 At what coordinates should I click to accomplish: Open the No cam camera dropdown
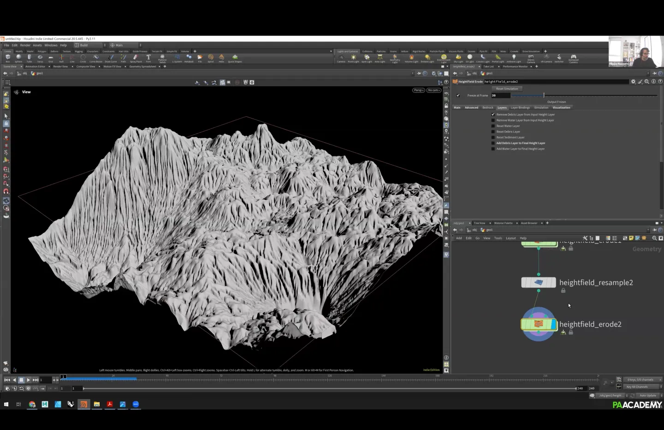(x=433, y=90)
